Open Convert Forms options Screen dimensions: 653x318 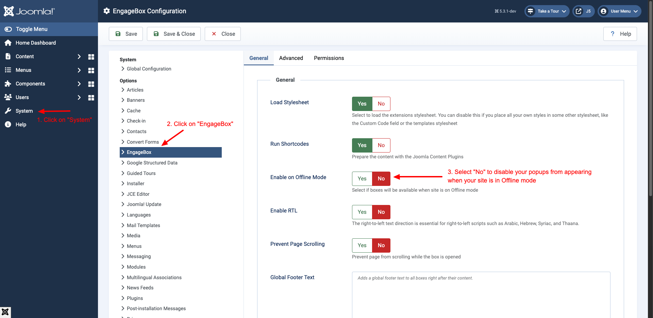(143, 142)
